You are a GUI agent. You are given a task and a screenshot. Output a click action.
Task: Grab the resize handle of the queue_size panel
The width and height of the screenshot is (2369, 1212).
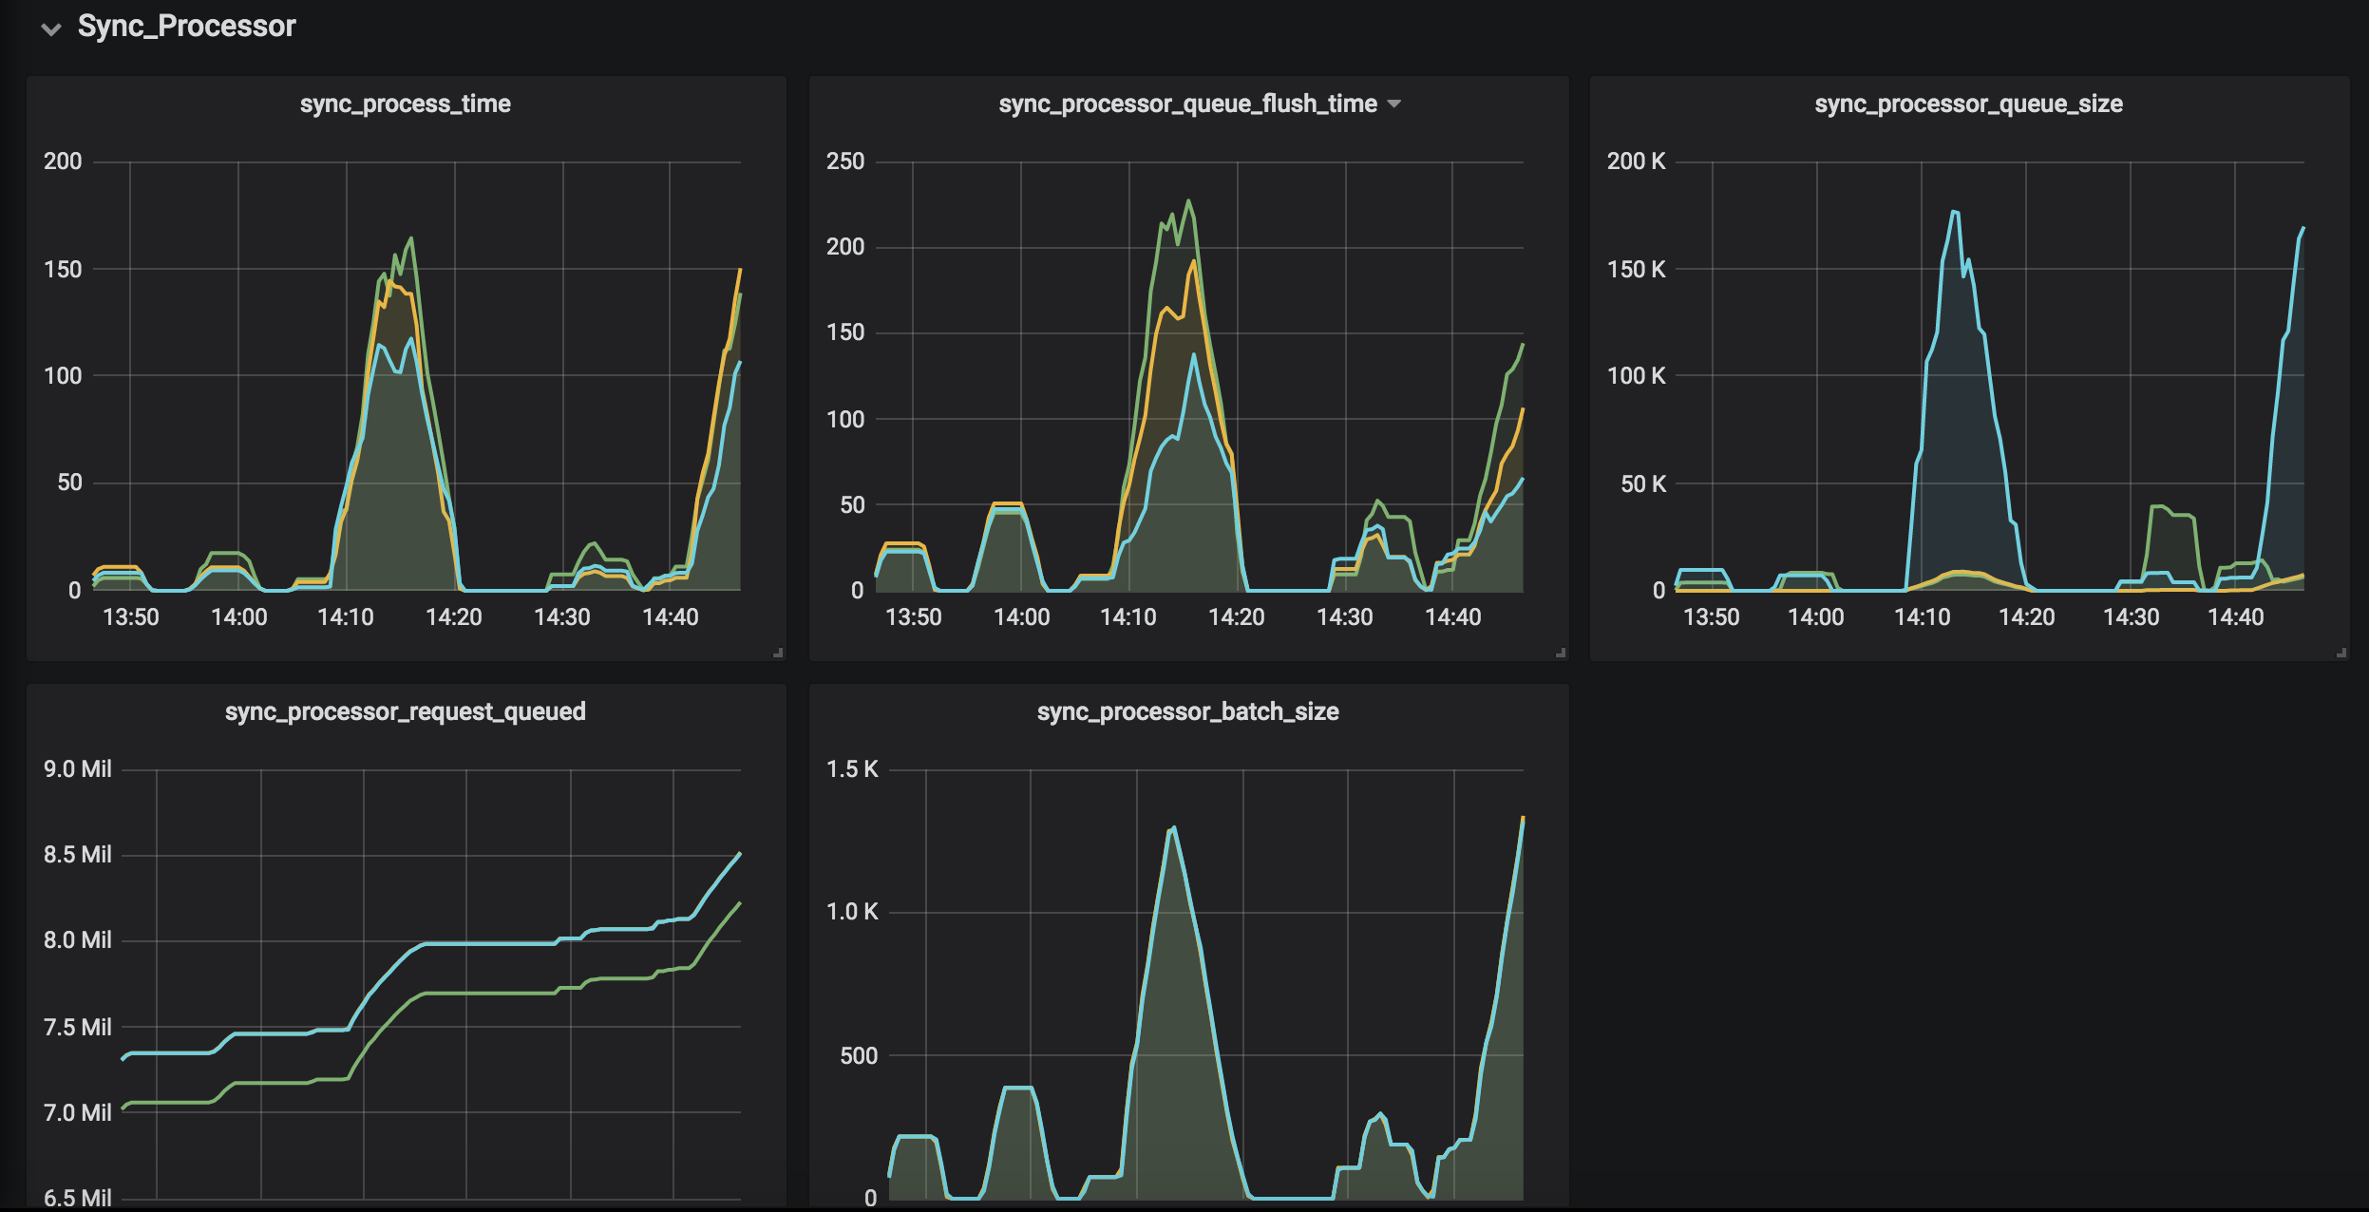tap(2341, 653)
